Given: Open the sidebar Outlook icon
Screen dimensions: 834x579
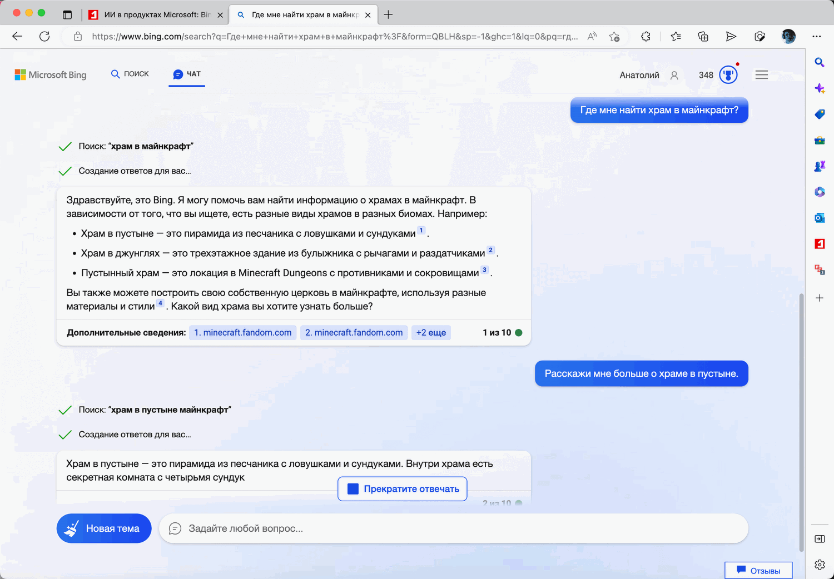Looking at the screenshot, I should pos(820,218).
